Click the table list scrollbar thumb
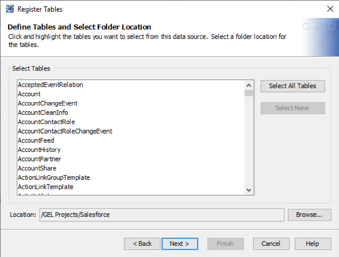 [249, 92]
